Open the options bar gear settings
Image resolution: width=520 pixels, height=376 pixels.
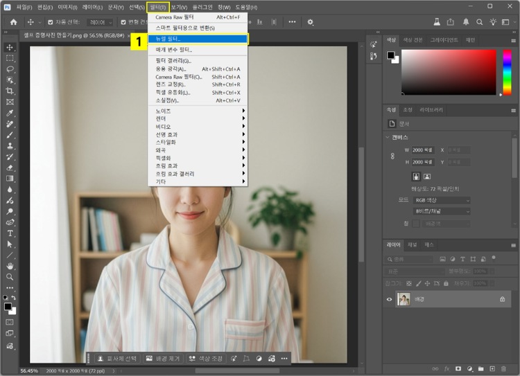pos(310,22)
